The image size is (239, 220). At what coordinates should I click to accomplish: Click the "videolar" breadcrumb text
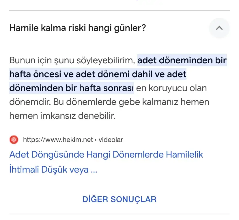tap(111, 140)
